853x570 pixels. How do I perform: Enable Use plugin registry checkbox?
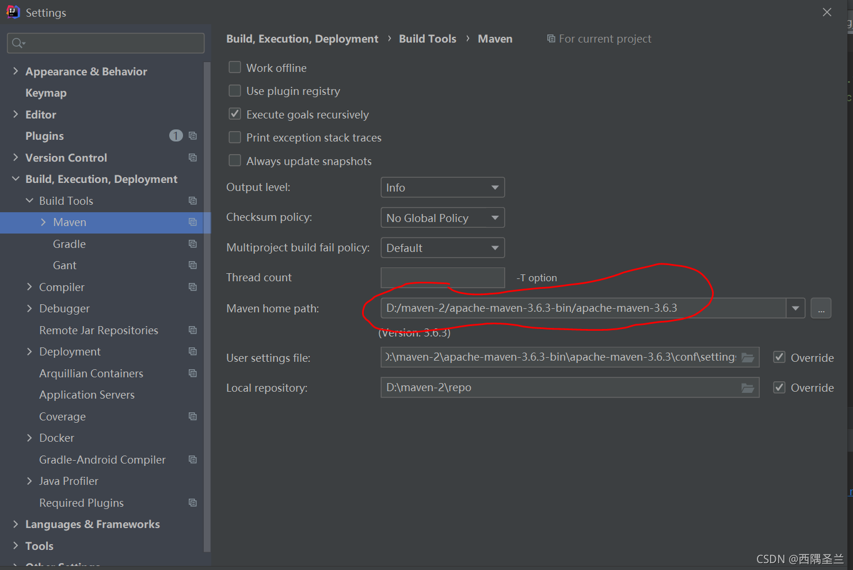235,91
